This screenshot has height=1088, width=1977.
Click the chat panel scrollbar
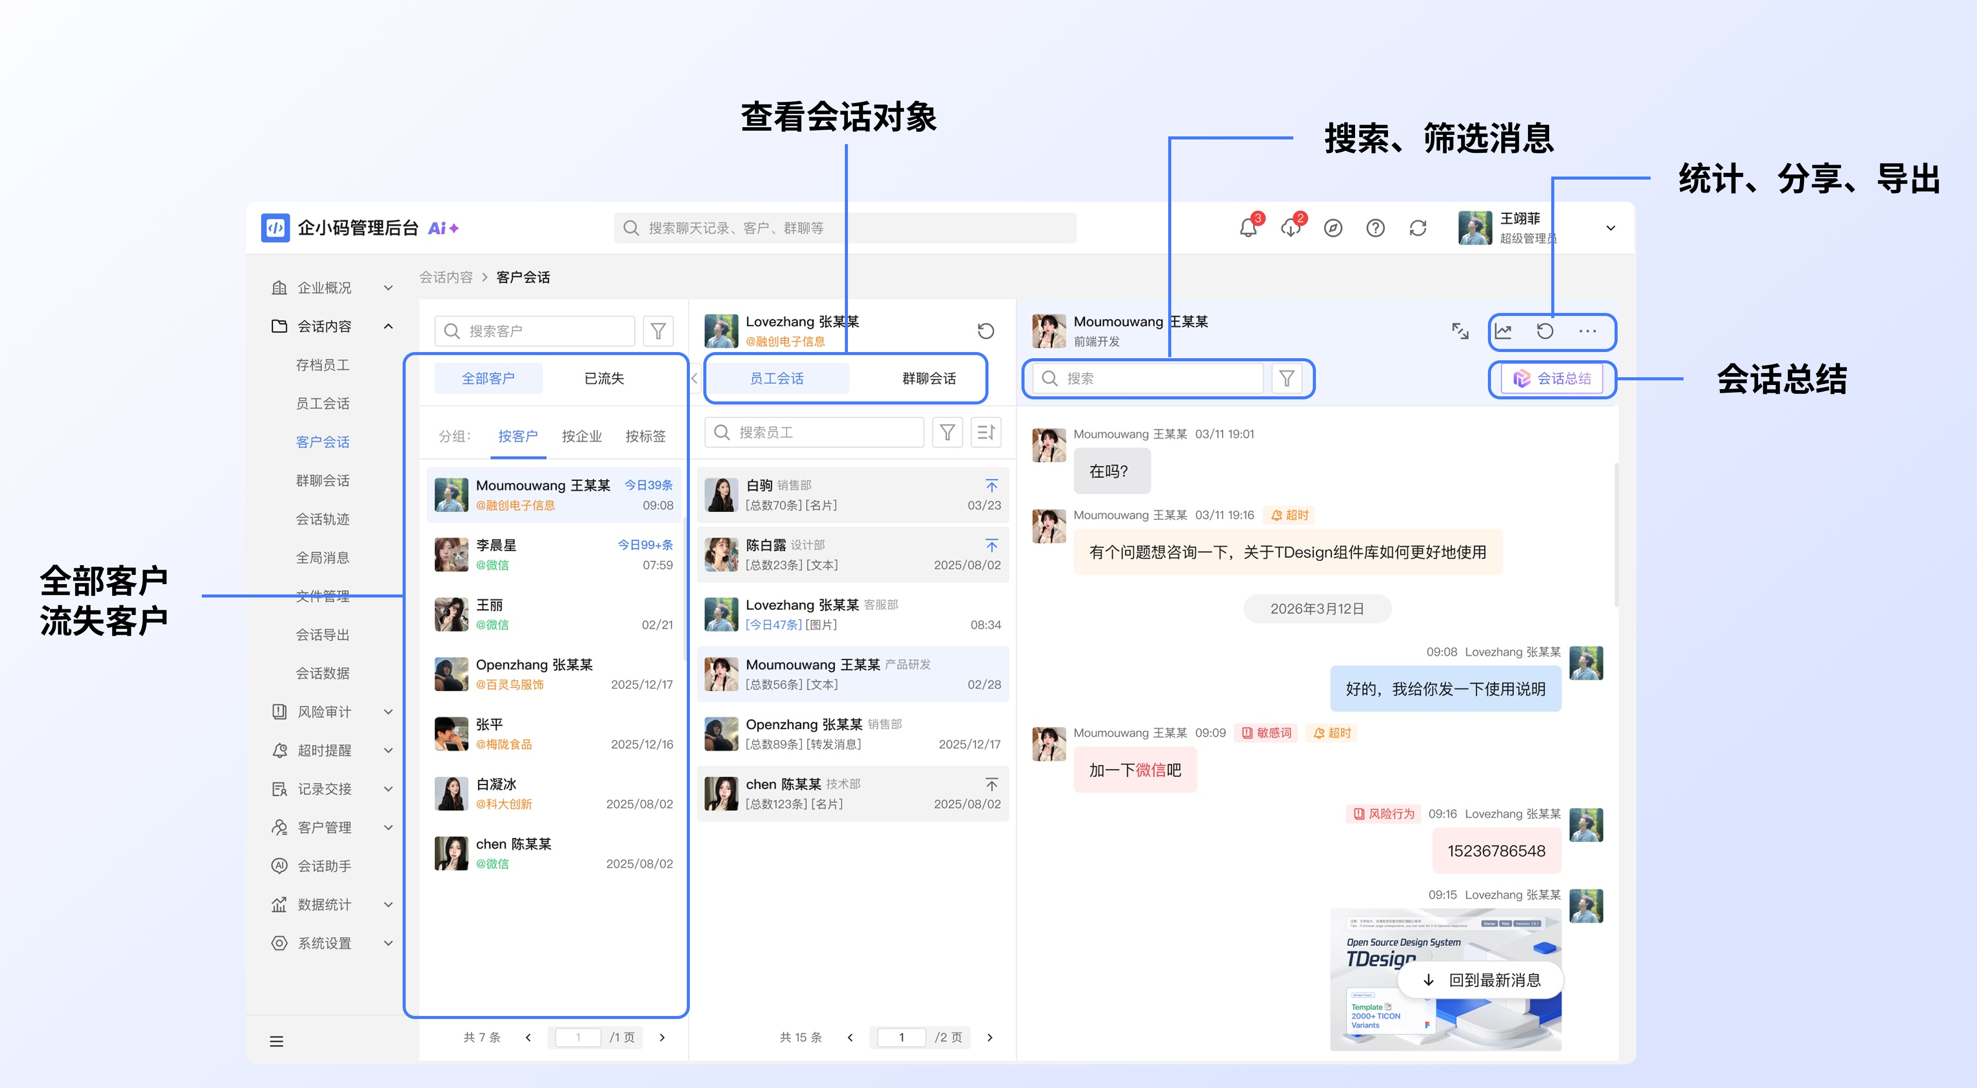[x=1616, y=535]
